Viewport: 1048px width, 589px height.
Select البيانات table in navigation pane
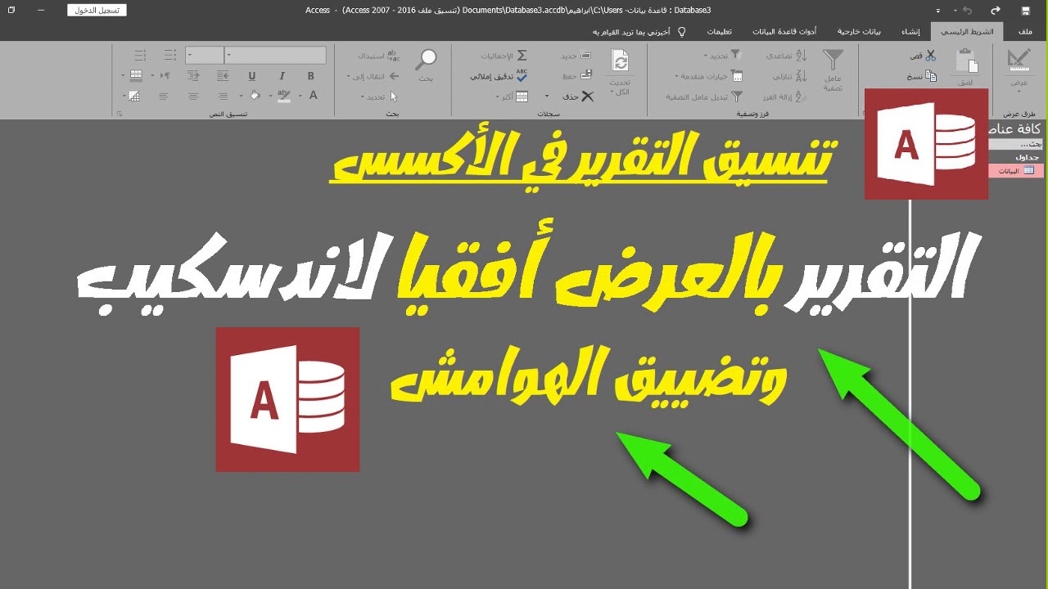point(1016,170)
